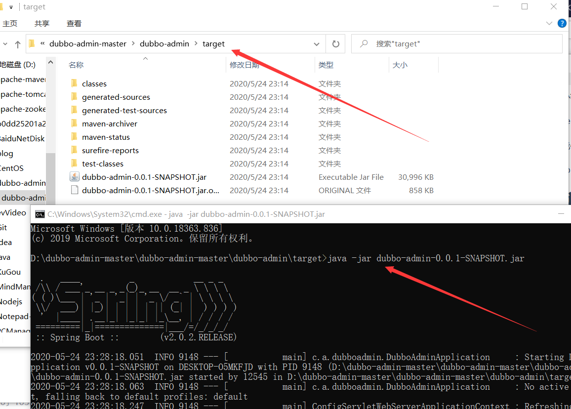571x409 pixels.
Task: Select the surefire-reports folder icon
Action: click(x=74, y=150)
